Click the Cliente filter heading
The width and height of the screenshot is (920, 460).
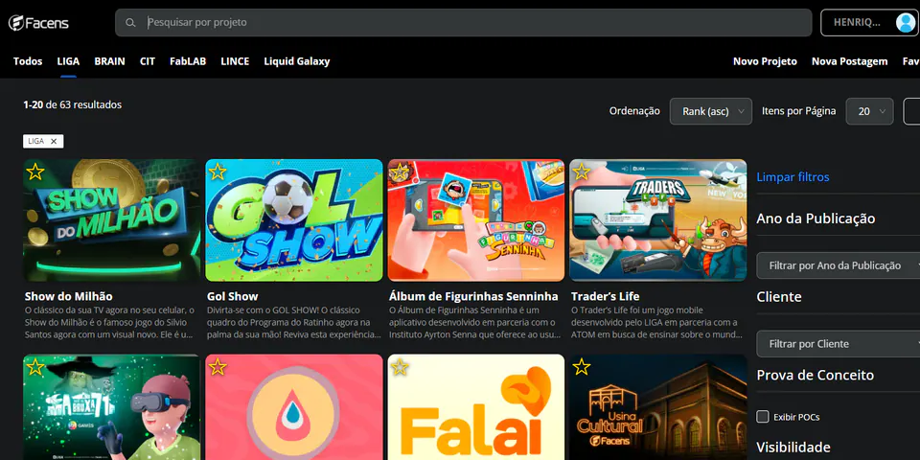tap(779, 296)
